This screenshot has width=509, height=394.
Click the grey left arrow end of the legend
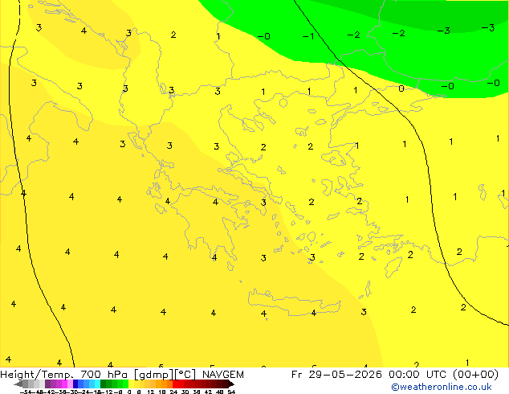tap(18, 384)
